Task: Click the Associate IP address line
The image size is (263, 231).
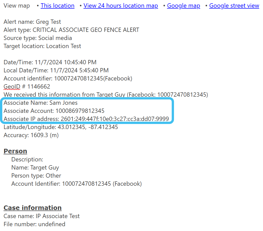Action: pos(86,119)
